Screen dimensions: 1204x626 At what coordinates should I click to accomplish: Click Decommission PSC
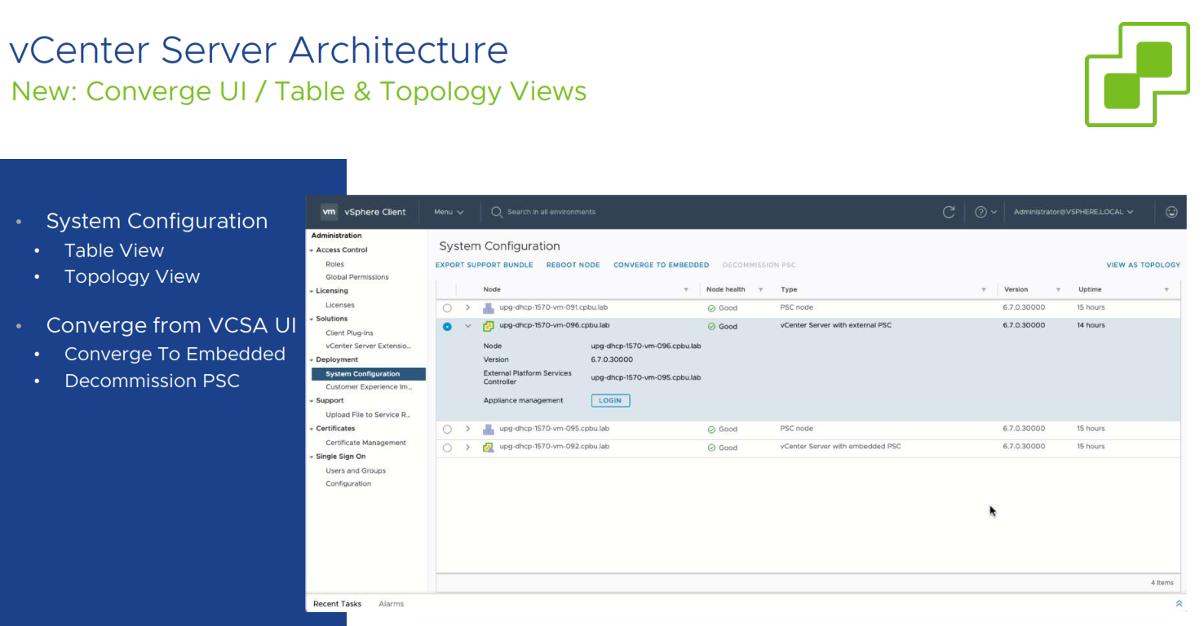tap(759, 265)
